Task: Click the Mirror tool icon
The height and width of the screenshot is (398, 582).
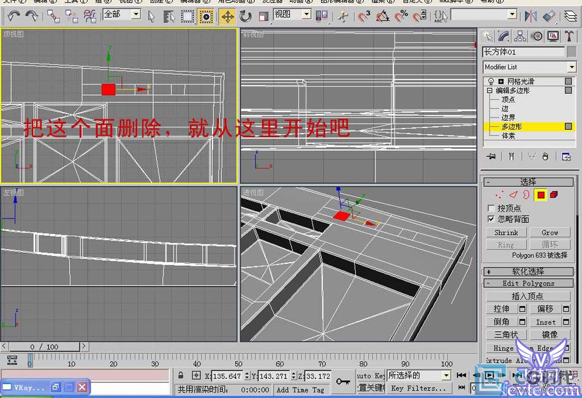Action: (531, 16)
